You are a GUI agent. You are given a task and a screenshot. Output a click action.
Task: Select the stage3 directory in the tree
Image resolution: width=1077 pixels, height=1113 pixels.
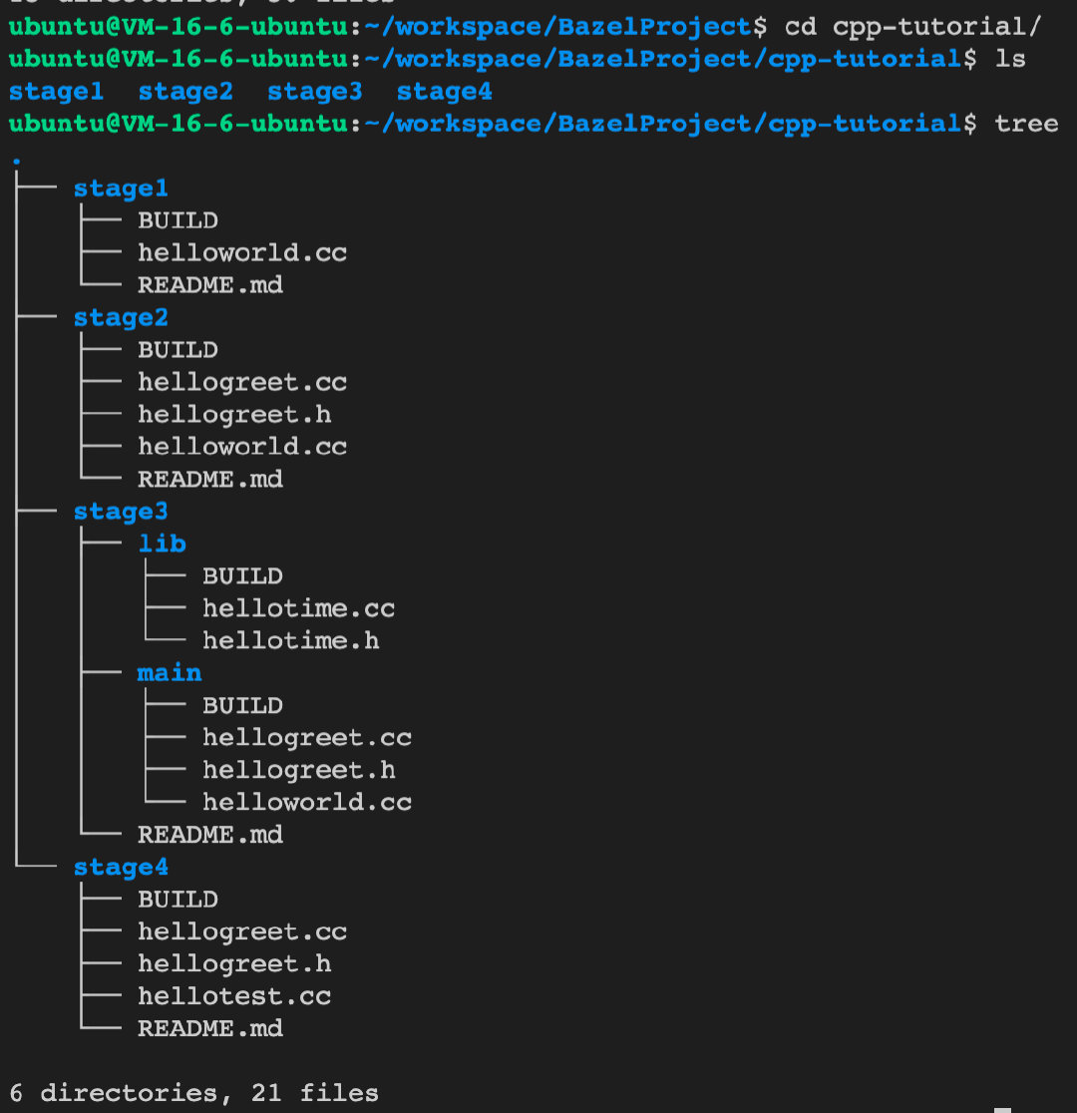[121, 512]
